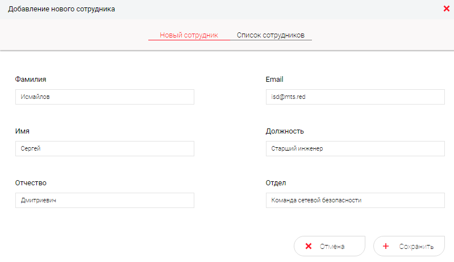Click the red plus icon in Сохранить button
The height and width of the screenshot is (262, 454).
click(x=386, y=247)
